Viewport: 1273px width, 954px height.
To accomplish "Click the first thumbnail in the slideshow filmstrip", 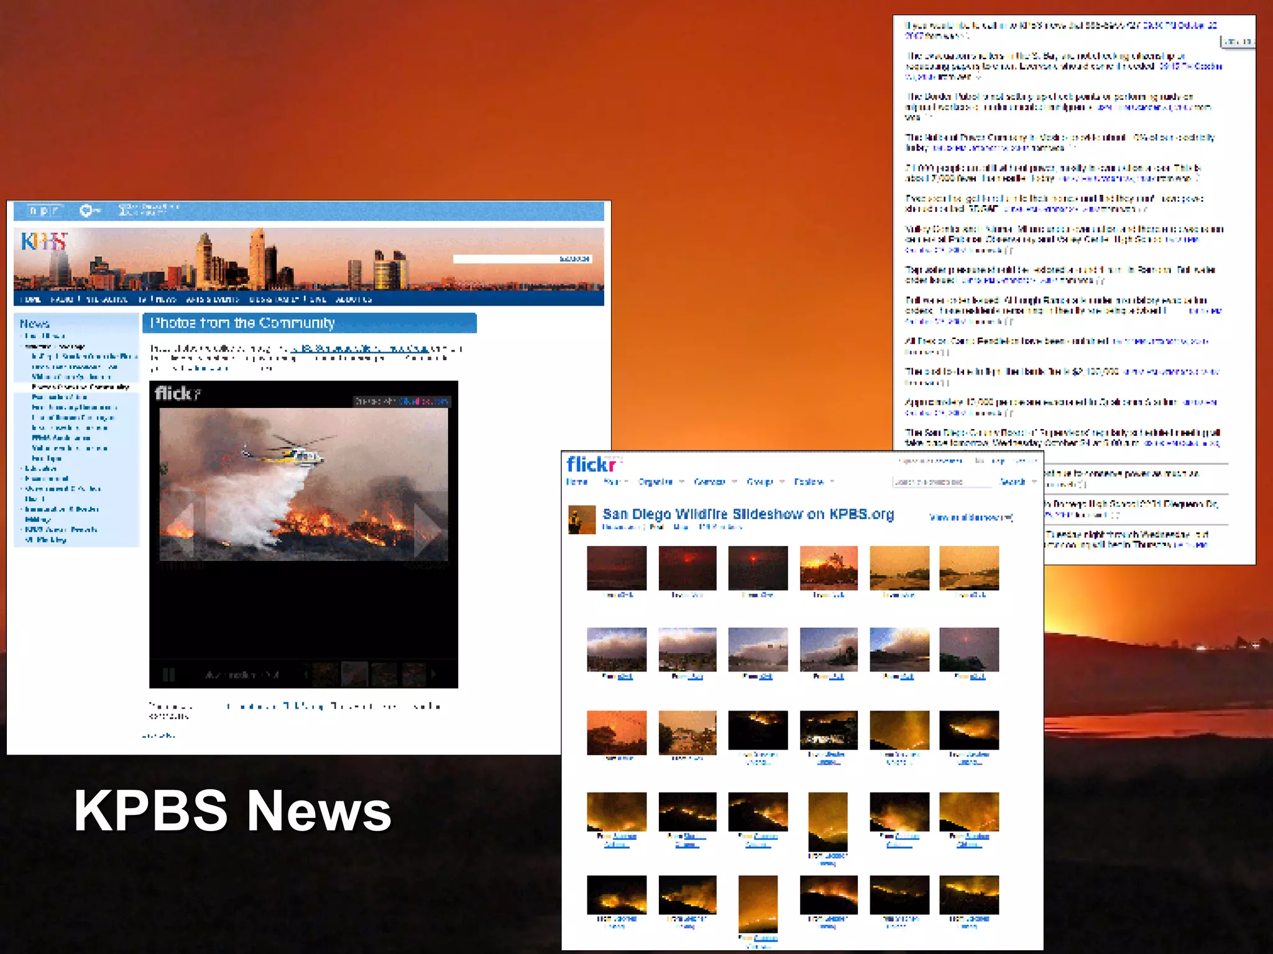I will [x=324, y=674].
